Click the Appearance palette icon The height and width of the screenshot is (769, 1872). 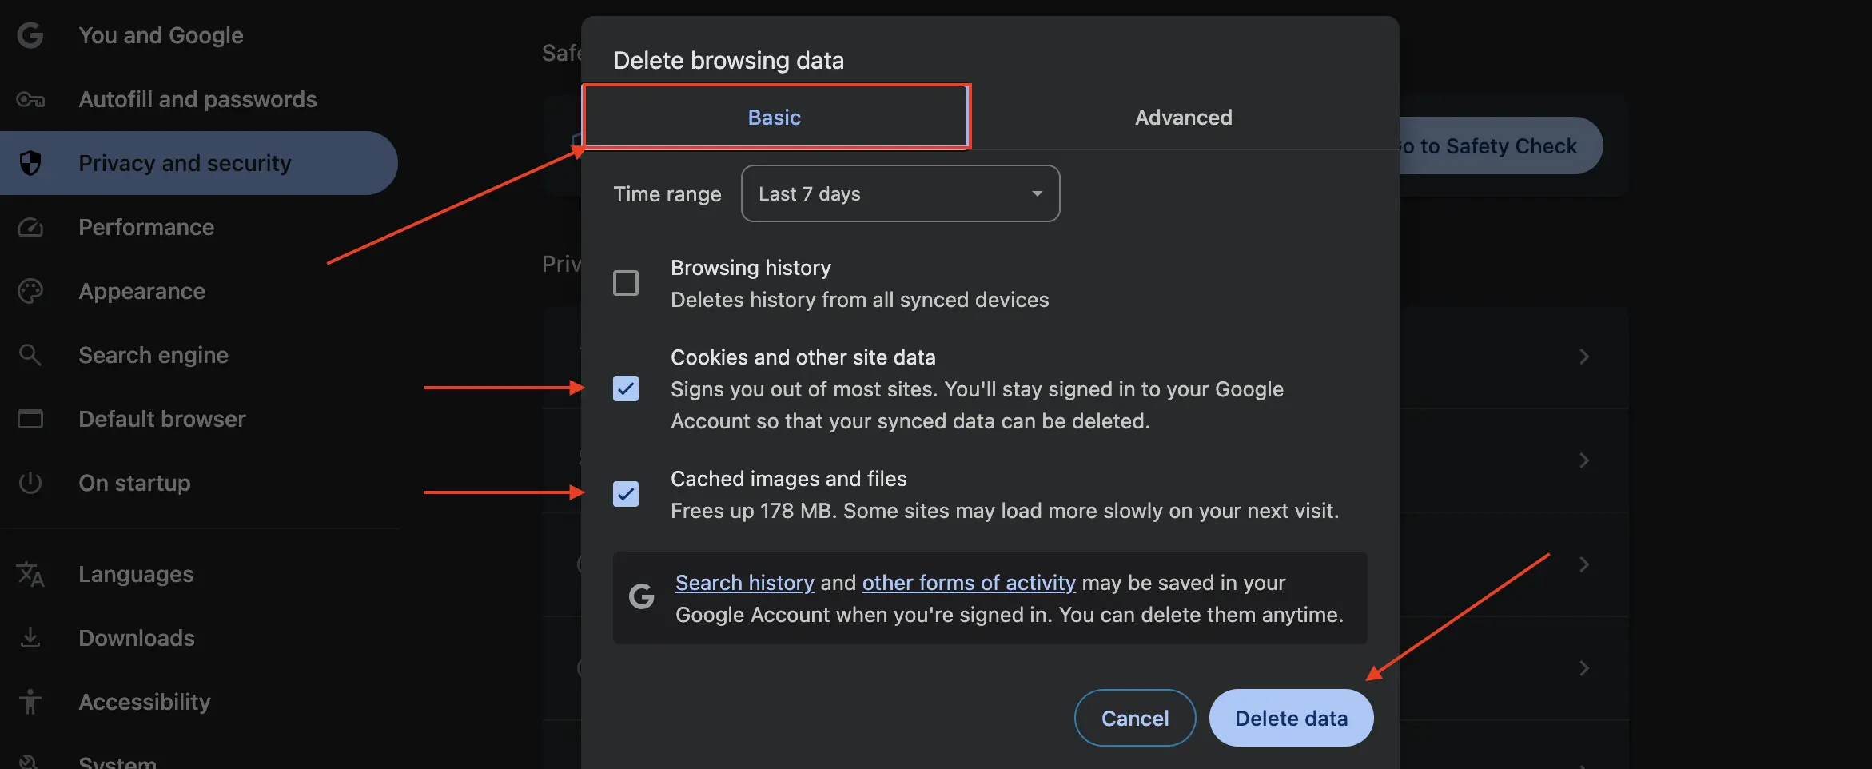tap(30, 290)
